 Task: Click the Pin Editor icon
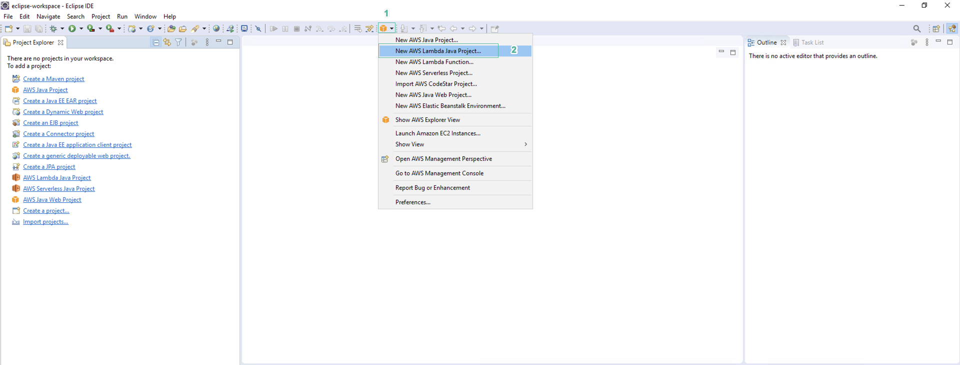coord(495,29)
